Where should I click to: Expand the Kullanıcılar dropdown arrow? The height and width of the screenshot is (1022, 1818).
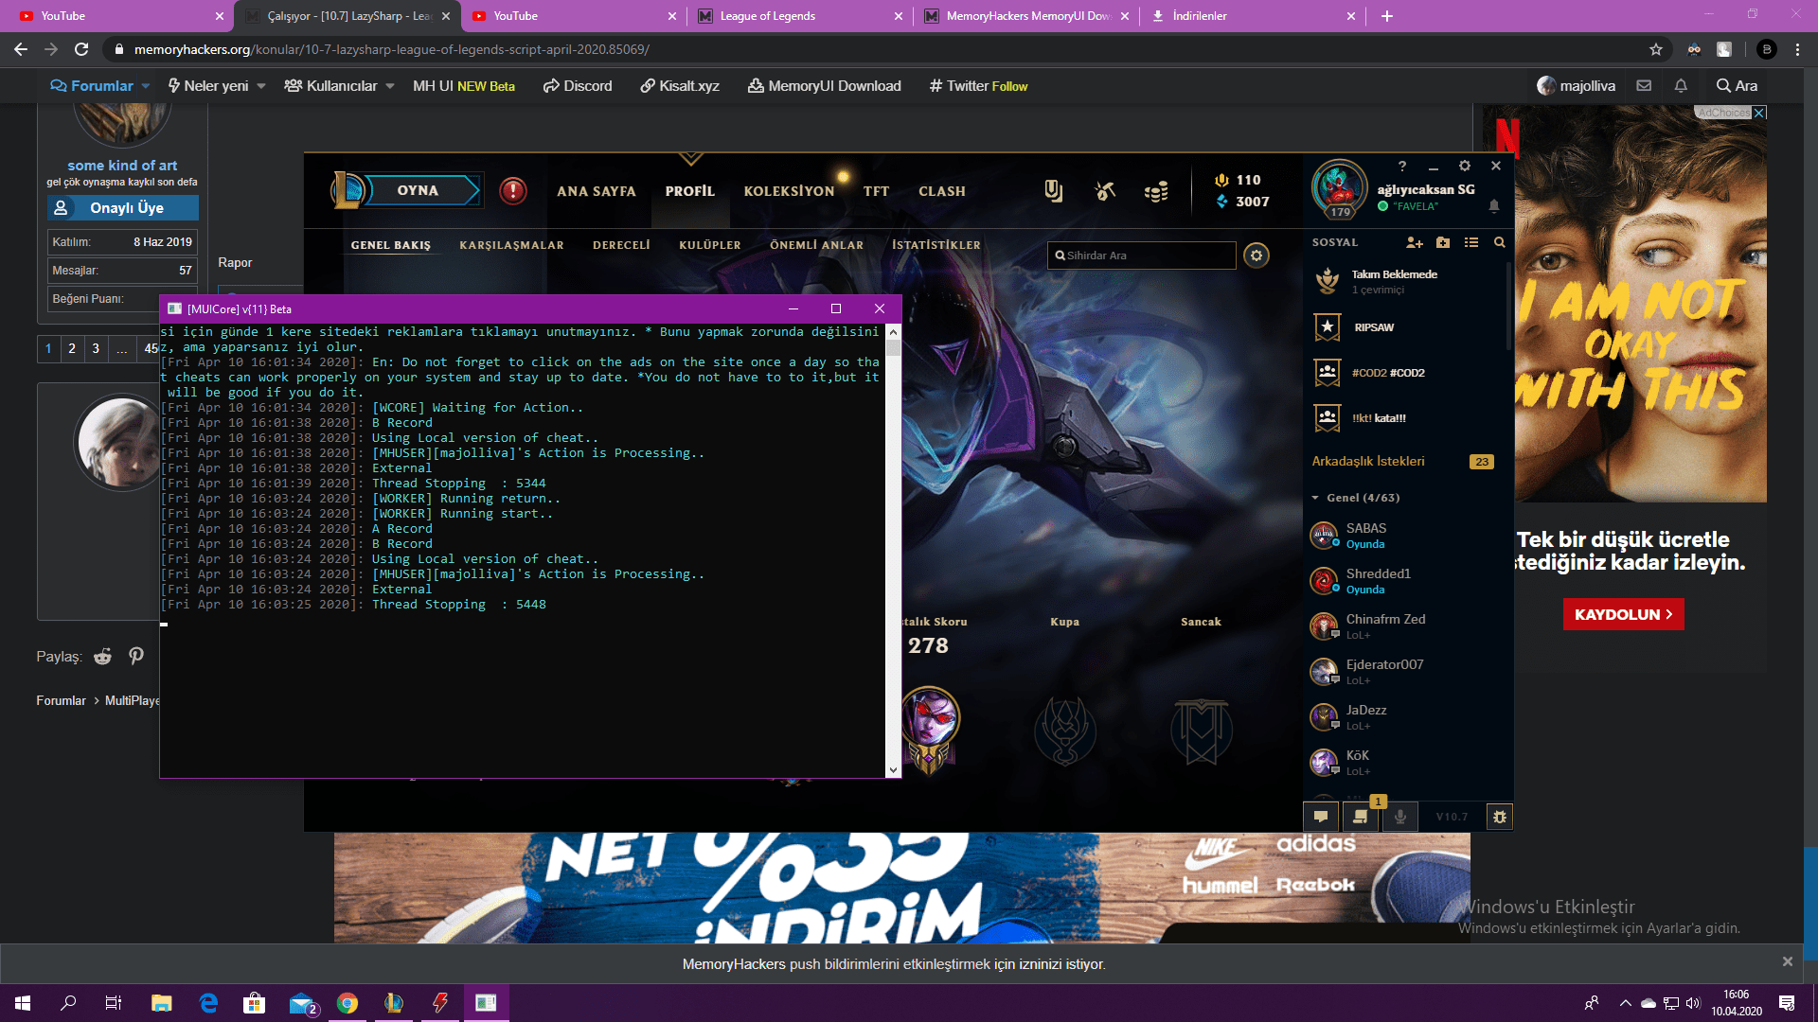pyautogui.click(x=390, y=86)
